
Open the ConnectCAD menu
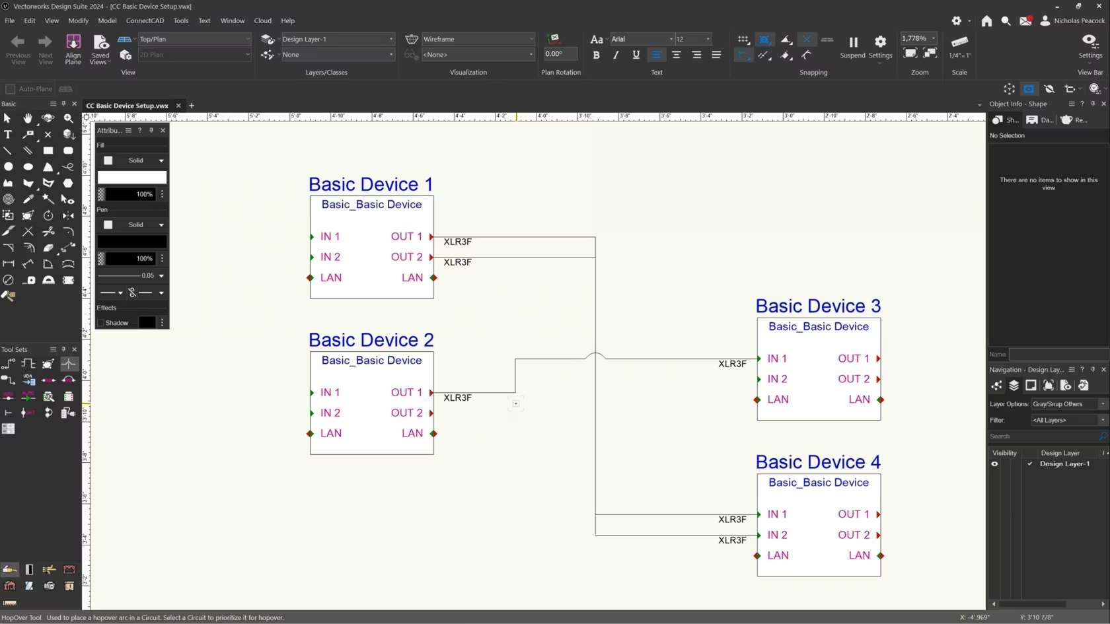(x=145, y=20)
